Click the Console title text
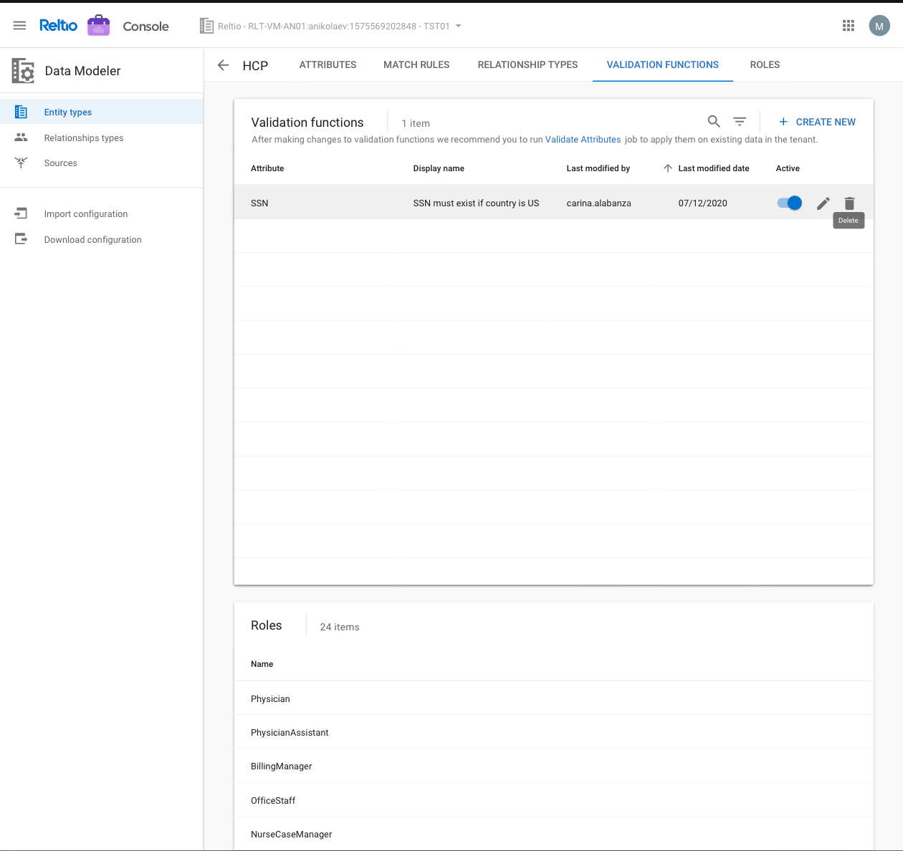This screenshot has height=851, width=903. (x=145, y=27)
